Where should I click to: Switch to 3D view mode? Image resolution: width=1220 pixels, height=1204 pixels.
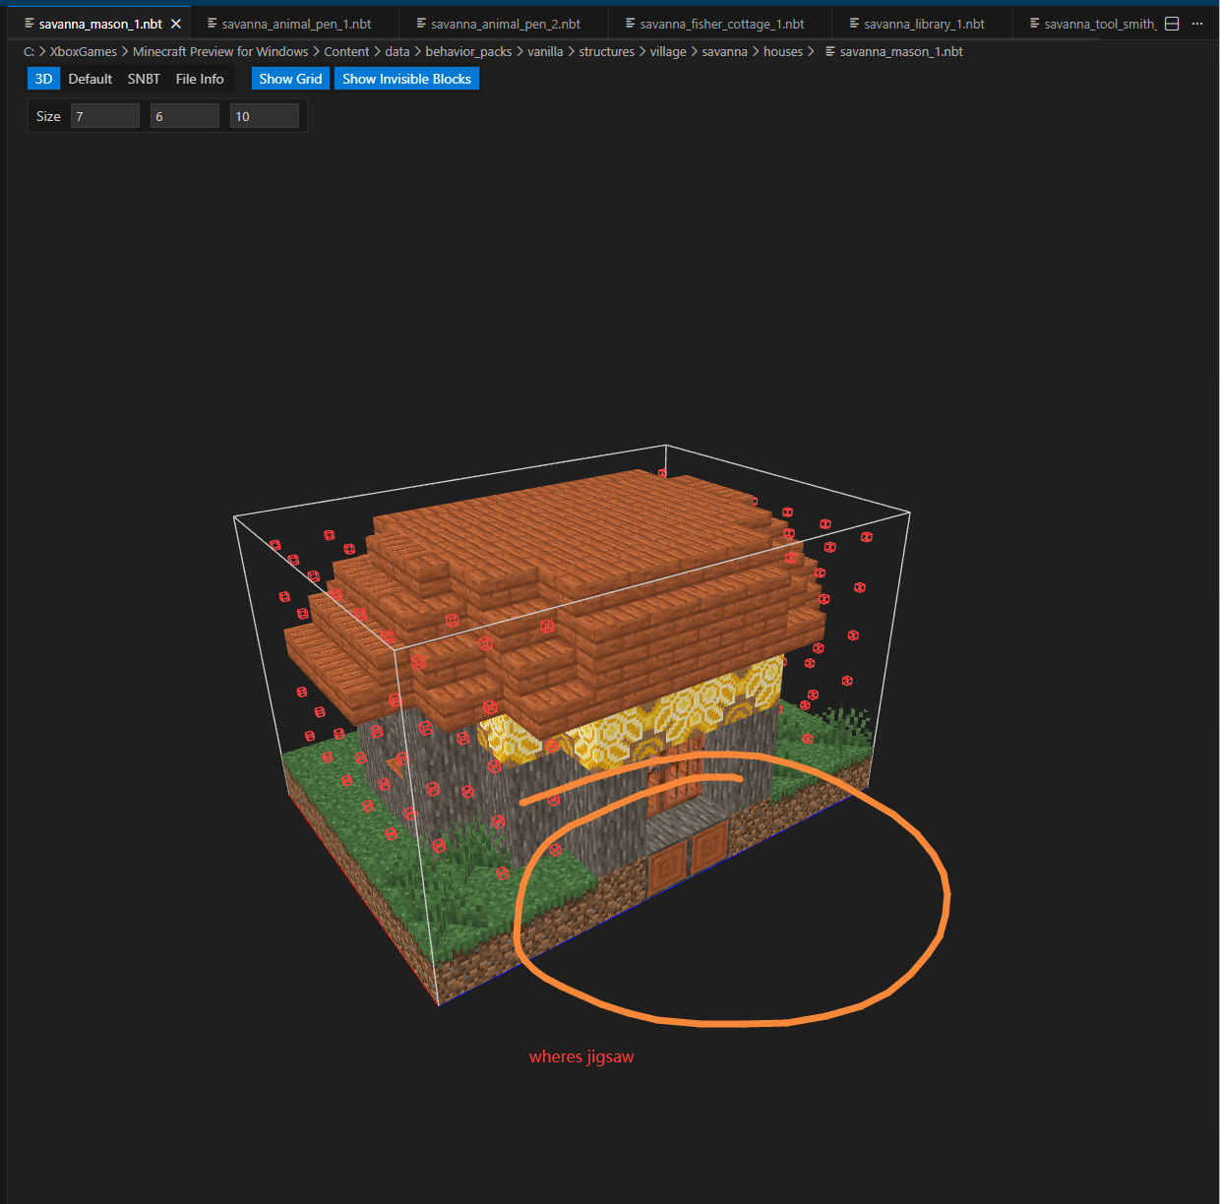tap(43, 79)
